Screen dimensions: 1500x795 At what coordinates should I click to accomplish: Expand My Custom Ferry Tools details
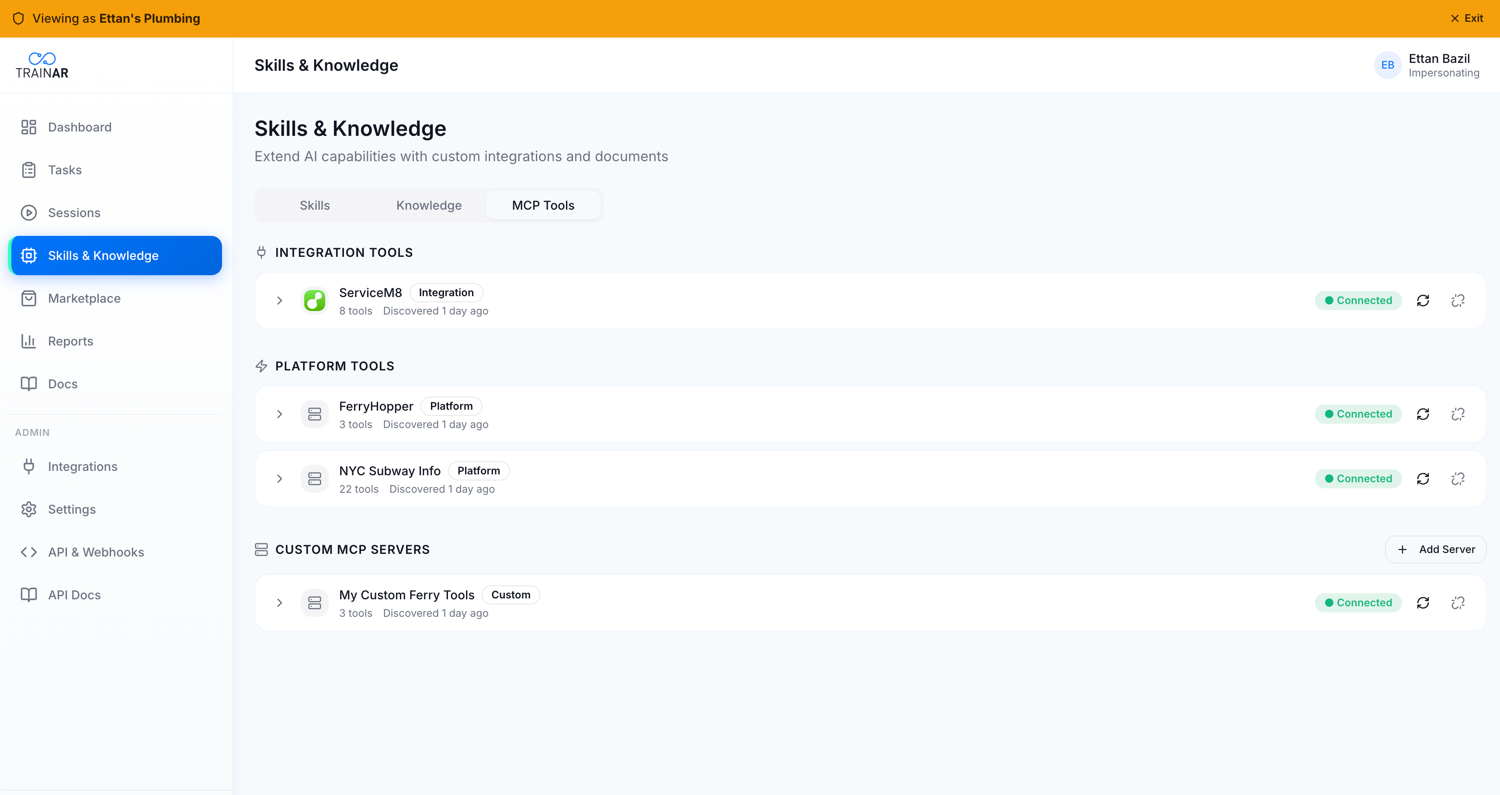(280, 602)
